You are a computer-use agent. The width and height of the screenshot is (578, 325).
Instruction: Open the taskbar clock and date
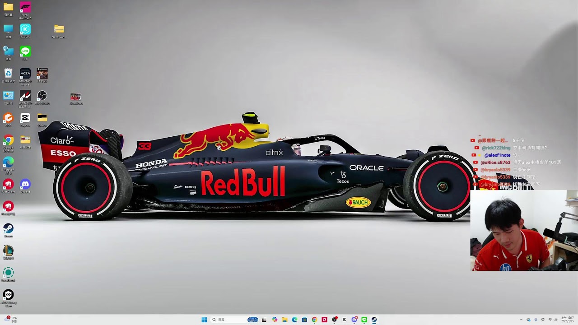[568, 320]
